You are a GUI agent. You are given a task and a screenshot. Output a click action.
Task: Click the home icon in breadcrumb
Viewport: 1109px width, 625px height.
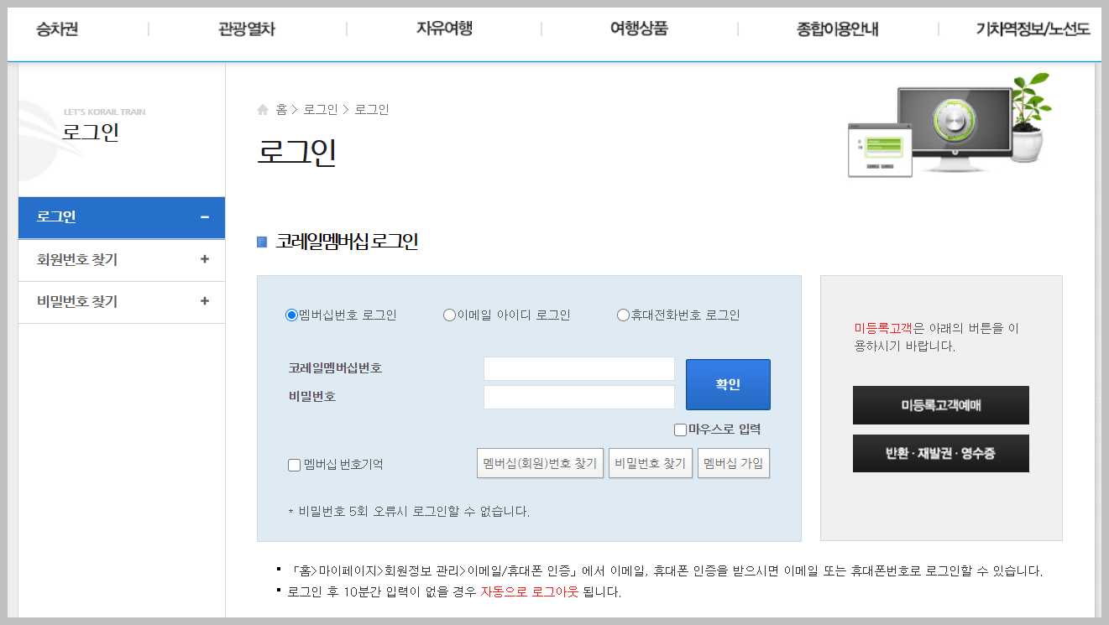[x=263, y=110]
